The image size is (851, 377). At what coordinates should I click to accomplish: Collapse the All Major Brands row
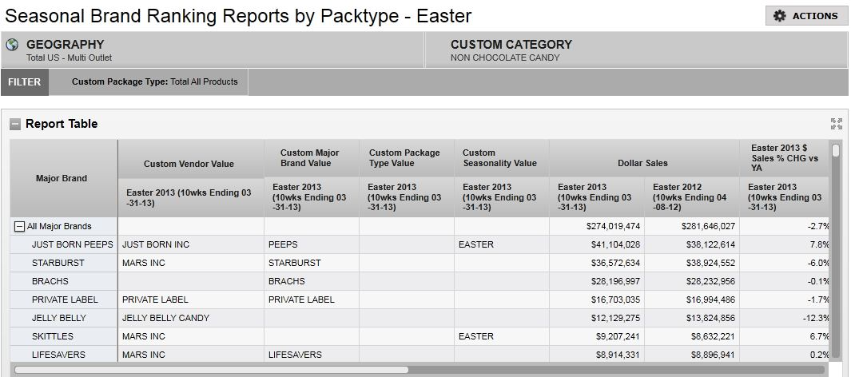[x=19, y=226]
